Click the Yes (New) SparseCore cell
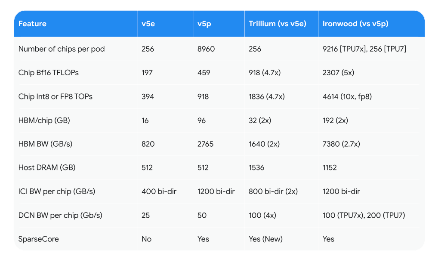The width and height of the screenshot is (432, 256). pos(265,239)
